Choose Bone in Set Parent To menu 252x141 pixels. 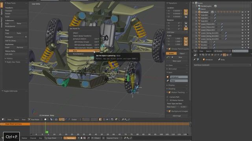[x=84, y=51]
